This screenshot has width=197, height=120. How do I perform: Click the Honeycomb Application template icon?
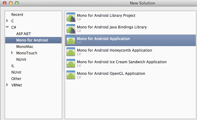[71, 52]
